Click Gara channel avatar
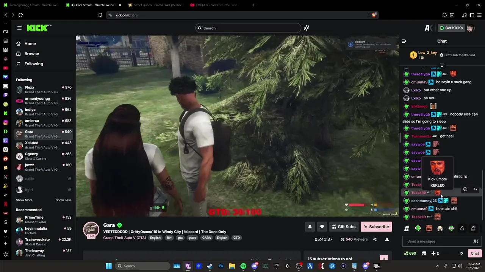The height and width of the screenshot is (272, 485). coord(91,230)
